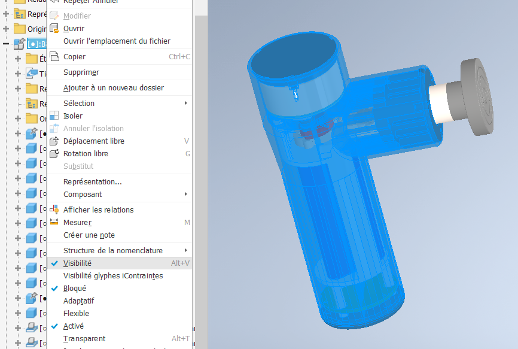Click the Déplacement libre icon
Viewport: 518px width, 349px height.
tap(54, 141)
